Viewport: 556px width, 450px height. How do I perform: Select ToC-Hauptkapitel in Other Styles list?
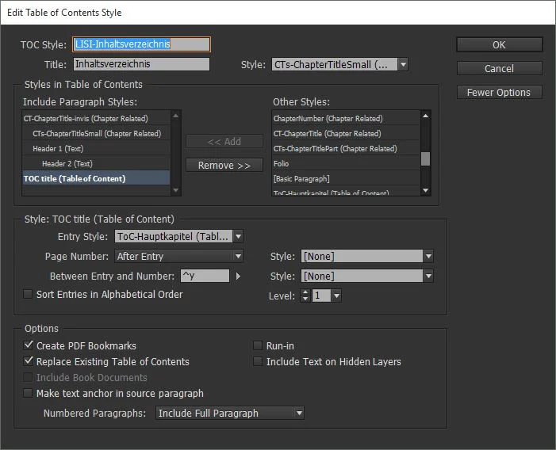pyautogui.click(x=346, y=193)
